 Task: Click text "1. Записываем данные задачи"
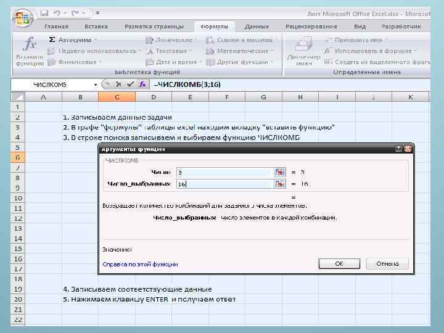[x=118, y=117]
